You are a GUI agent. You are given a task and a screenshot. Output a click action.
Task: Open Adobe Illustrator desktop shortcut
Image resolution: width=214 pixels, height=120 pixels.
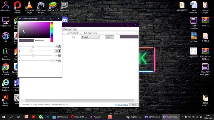[6, 100]
